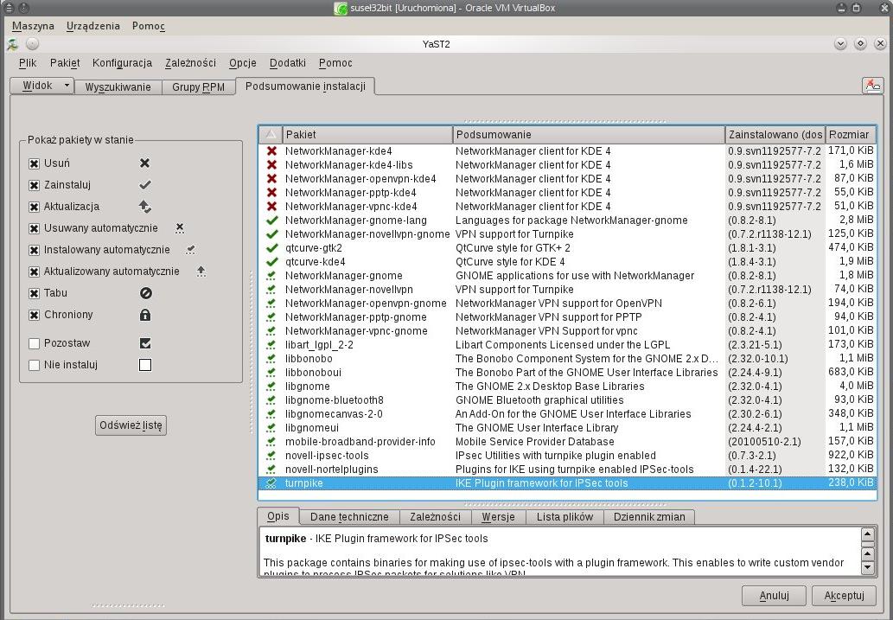893x620 pixels.
Task: Click the padlock icon beside Chroniony
Action: 144,315
